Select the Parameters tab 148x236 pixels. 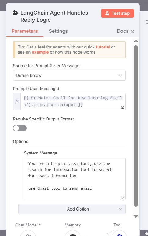tap(25, 31)
